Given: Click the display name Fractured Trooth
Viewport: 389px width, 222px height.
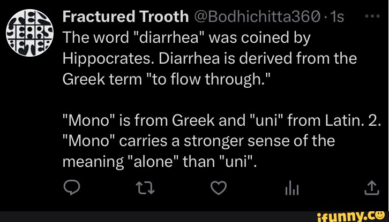Looking at the screenshot, I should 125,18.
